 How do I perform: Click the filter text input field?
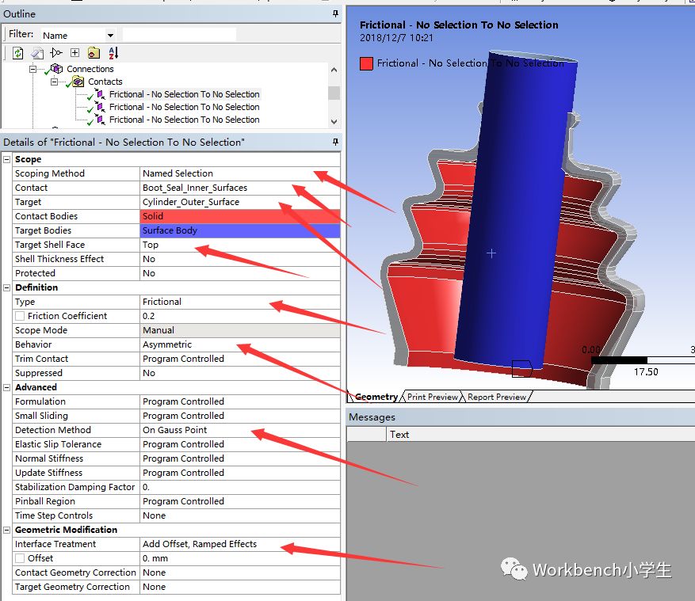pyautogui.click(x=179, y=35)
